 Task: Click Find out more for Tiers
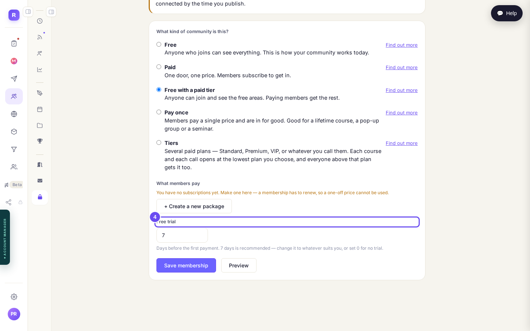pos(402,143)
